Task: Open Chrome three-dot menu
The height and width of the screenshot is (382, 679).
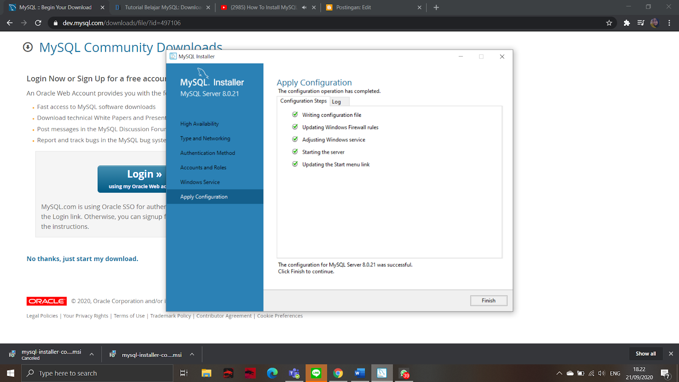Action: click(x=669, y=23)
